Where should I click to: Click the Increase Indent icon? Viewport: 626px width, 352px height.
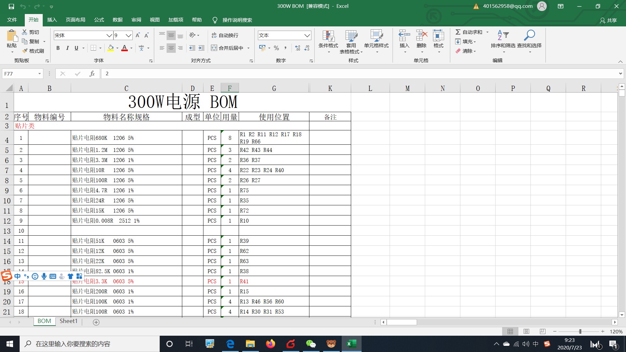click(201, 48)
